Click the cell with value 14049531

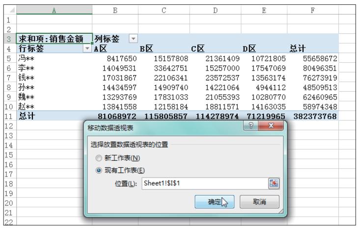pyautogui.click(x=115, y=68)
